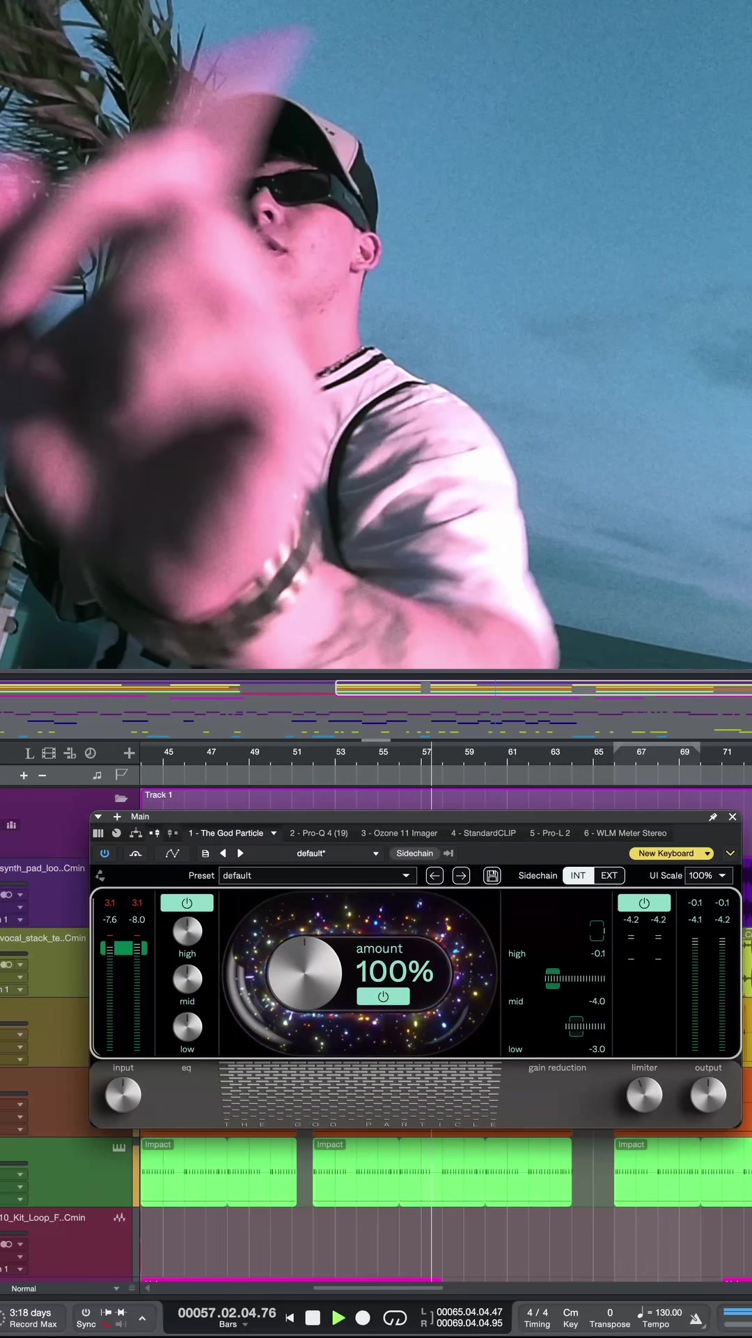Switch to Pro-Q 4 (19) insert tab

click(x=318, y=833)
